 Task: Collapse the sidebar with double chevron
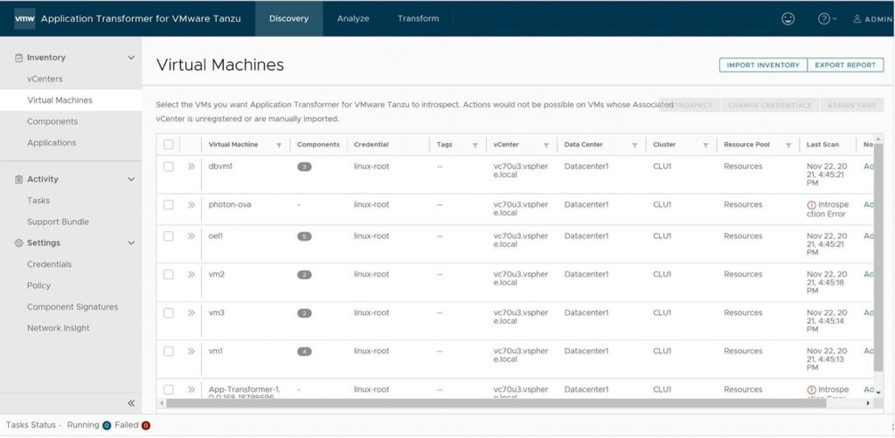click(131, 403)
